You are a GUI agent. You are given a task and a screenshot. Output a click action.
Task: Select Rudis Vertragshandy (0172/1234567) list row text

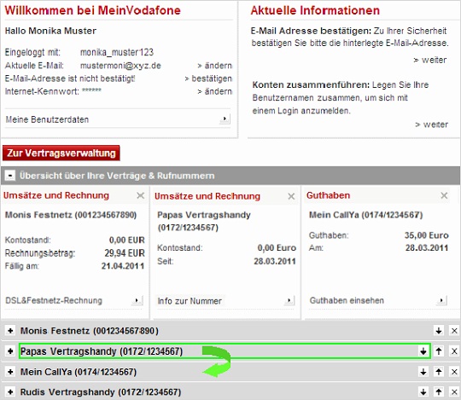pyautogui.click(x=101, y=392)
